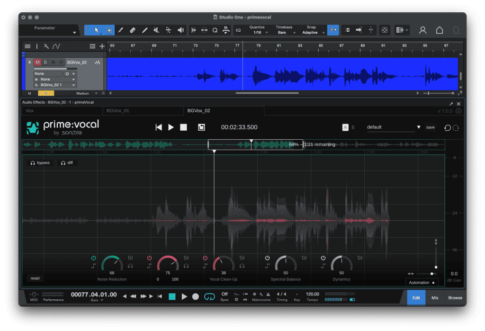Enable the Spectral Balance power button

(x=267, y=258)
